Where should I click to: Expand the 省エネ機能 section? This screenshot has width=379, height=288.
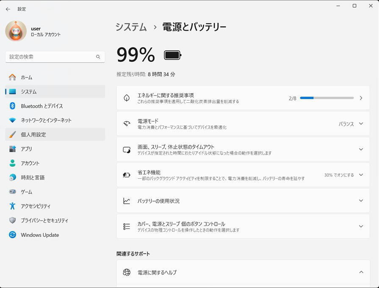361,175
